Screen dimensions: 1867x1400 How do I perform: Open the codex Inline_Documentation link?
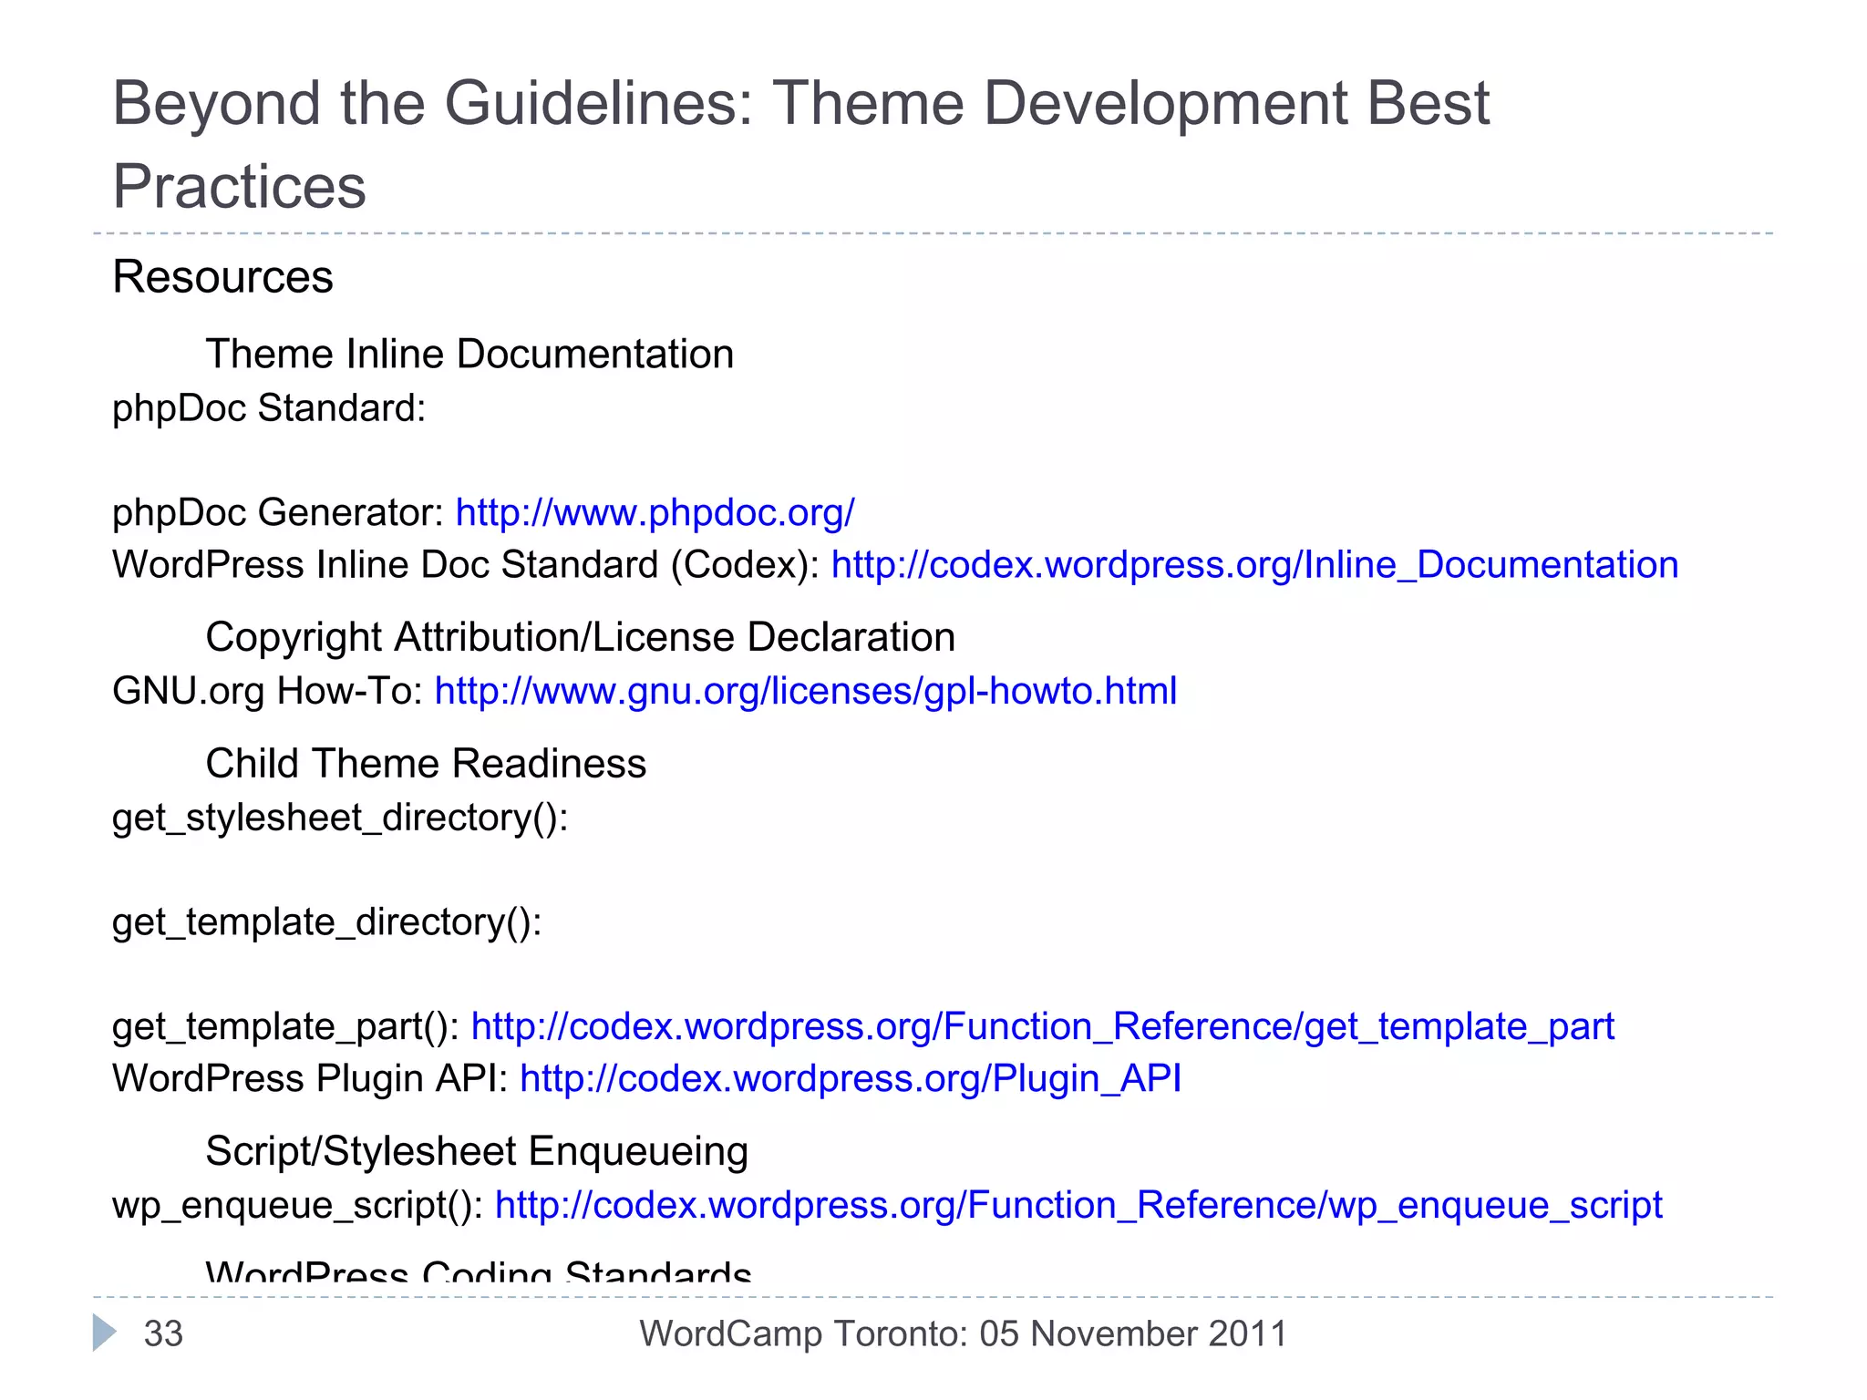(1254, 565)
